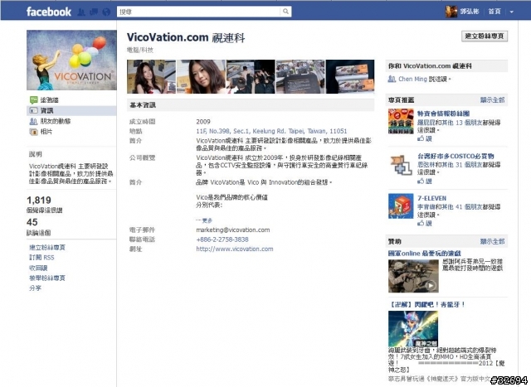This screenshot has width=531, height=387.
Task: Show all recommended pages link
Action: 492,99
